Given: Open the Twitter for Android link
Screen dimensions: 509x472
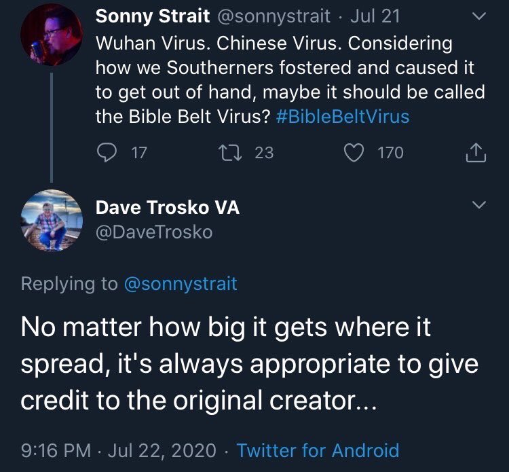Looking at the screenshot, I should (318, 450).
